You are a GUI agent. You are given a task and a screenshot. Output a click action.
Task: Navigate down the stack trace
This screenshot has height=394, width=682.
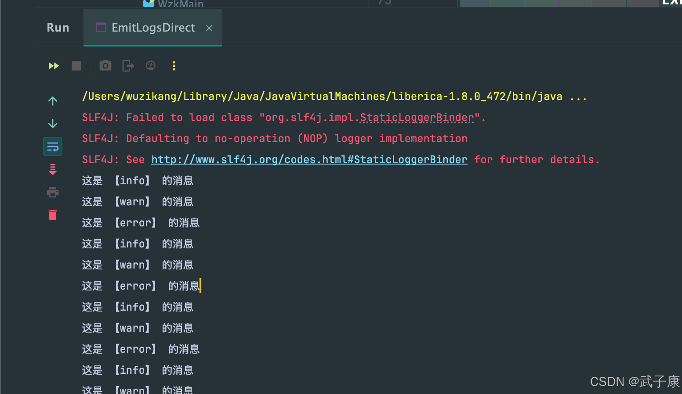click(x=52, y=124)
